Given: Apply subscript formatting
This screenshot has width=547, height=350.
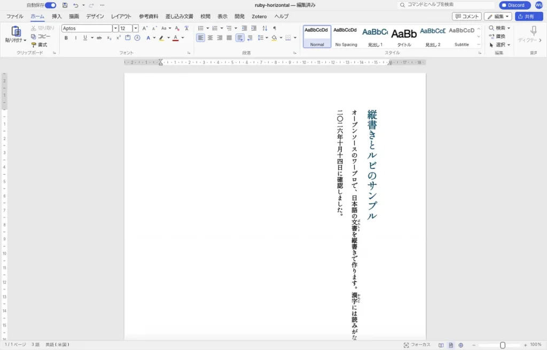Looking at the screenshot, I should [109, 38].
